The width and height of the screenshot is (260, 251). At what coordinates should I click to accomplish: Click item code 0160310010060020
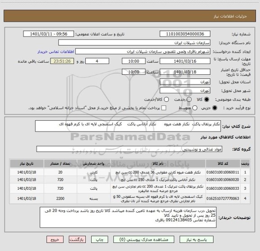point(223,180)
